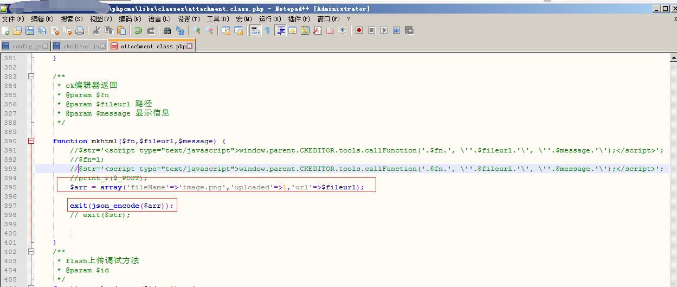Create a new file with the New icon

(x=5, y=30)
